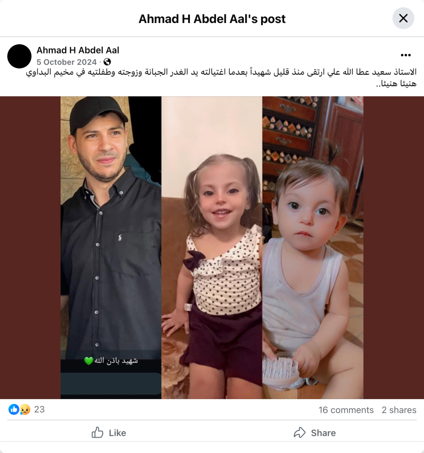Viewport: 424px width, 453px height.
Task: Click the Arabic post caption text
Action: (221, 77)
